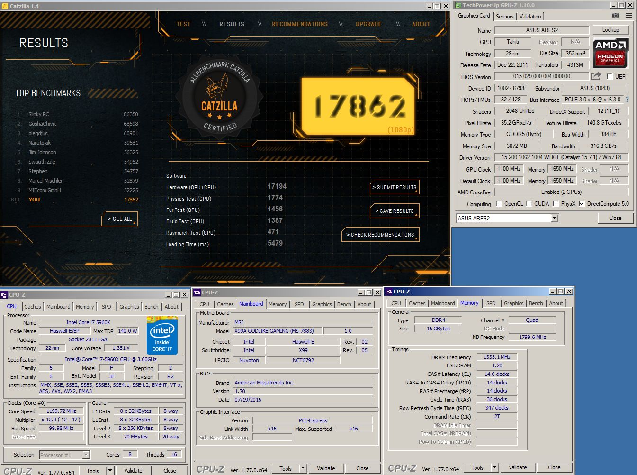
Task: Click Memory Type GDDR5 (Hynix) field
Action: tap(523, 134)
